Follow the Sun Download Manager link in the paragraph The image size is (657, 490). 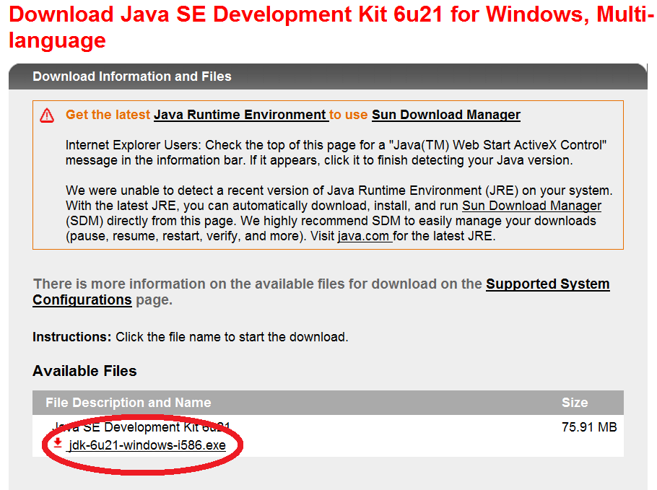[x=531, y=206]
